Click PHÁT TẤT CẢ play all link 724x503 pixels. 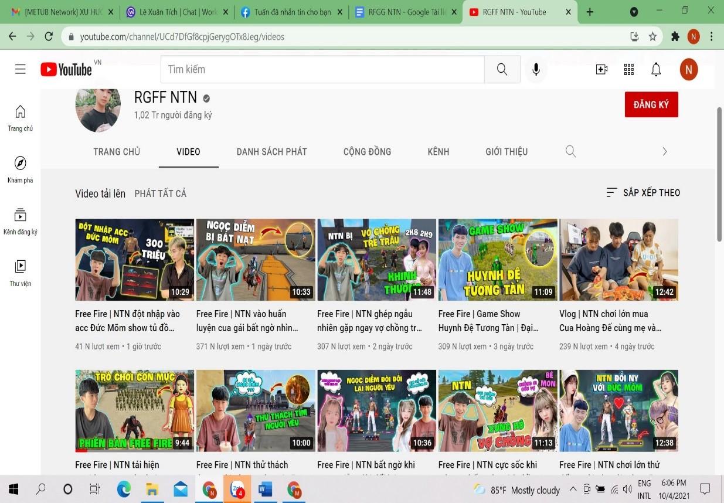161,193
